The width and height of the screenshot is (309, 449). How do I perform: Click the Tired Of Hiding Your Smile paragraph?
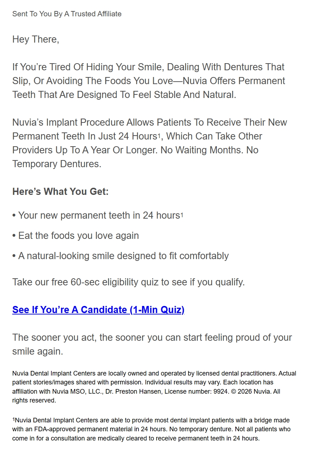(149, 81)
